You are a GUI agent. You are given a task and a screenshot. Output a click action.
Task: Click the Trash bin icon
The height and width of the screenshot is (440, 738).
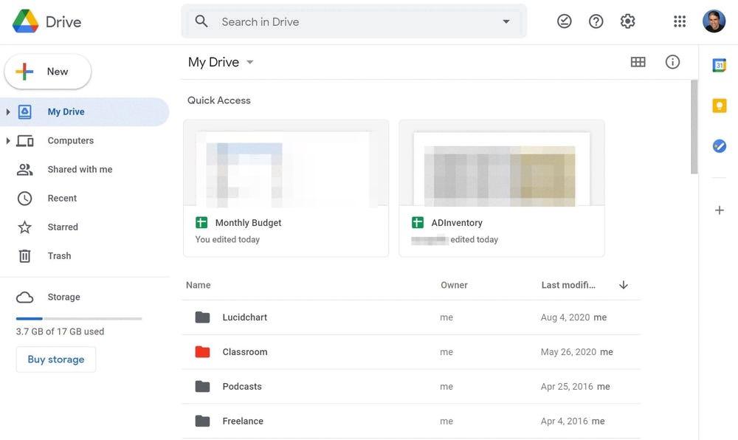[x=24, y=256]
